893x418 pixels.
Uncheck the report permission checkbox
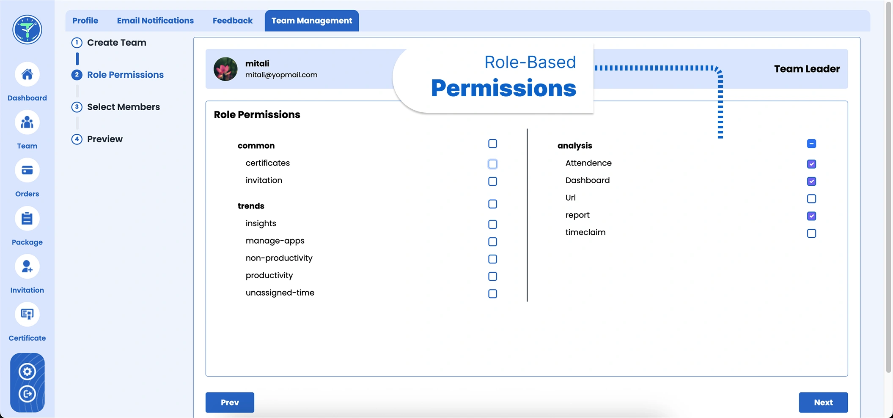coord(811,216)
